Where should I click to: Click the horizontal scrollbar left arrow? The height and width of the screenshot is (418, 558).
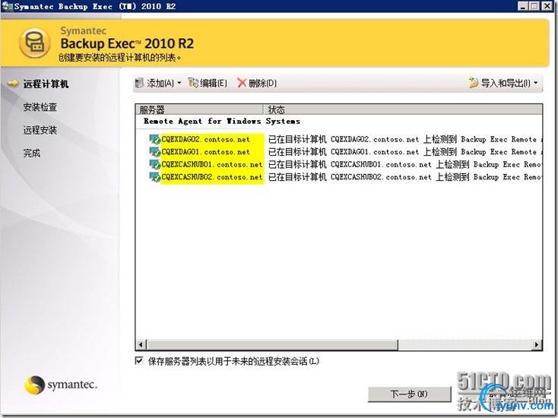click(x=141, y=344)
